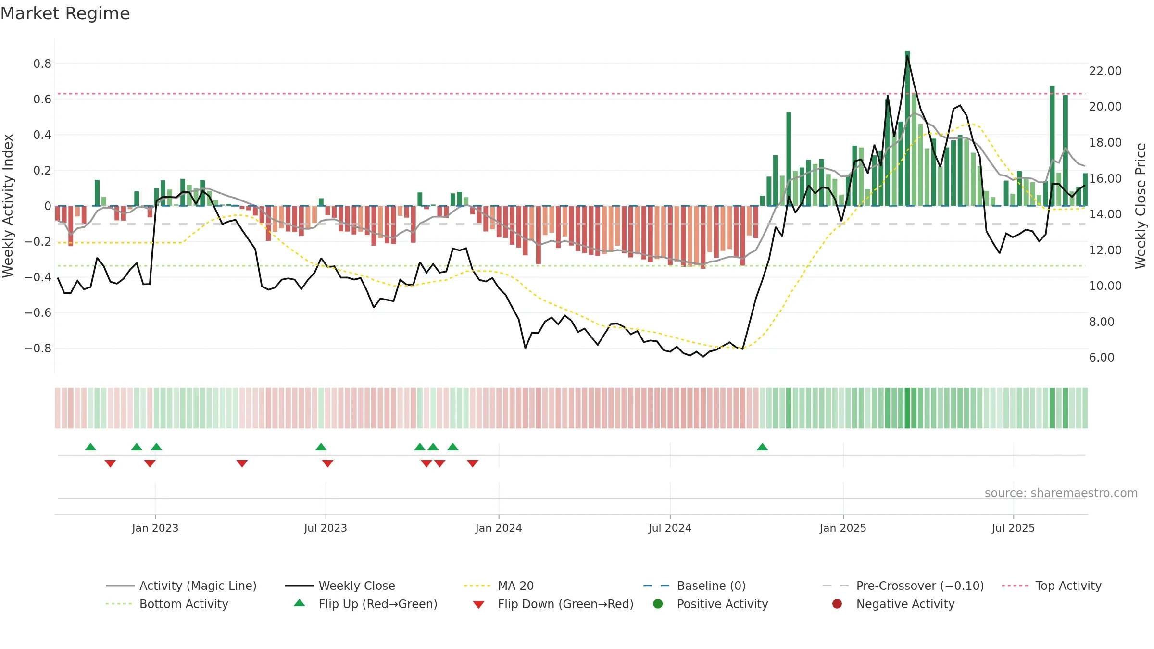Viewport: 1154px width, 649px height.
Task: Click the Weekly Close Price axis title
Action: coord(1141,206)
